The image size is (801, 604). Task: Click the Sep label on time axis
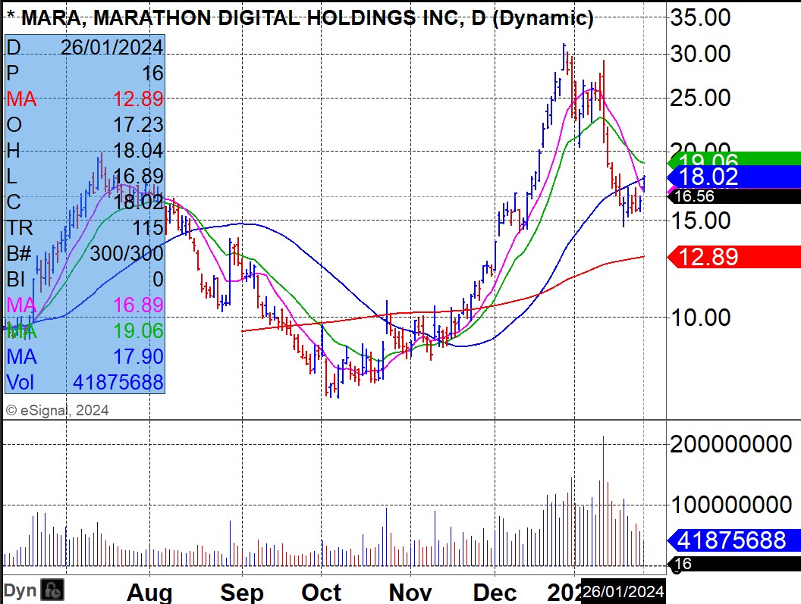[242, 593]
